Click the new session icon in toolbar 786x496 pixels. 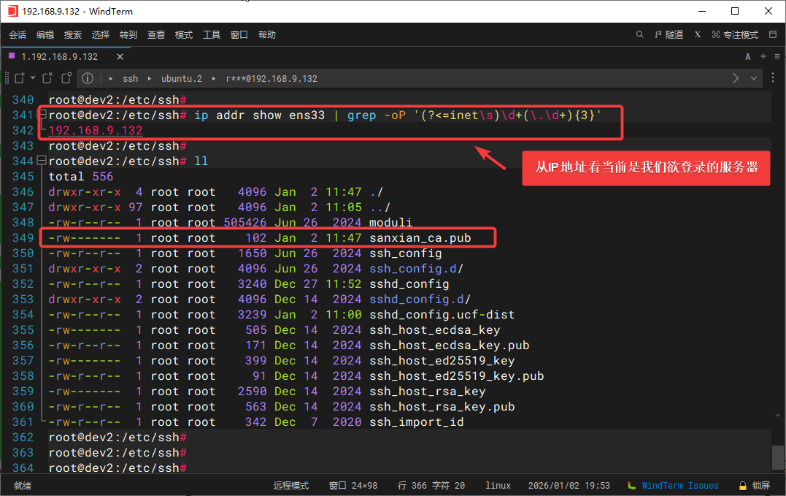[x=19, y=78]
